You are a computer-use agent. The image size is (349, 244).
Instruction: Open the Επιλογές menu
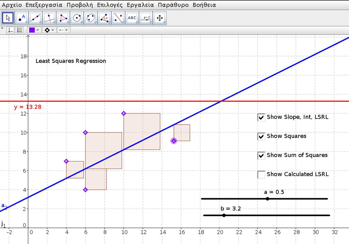[110, 5]
